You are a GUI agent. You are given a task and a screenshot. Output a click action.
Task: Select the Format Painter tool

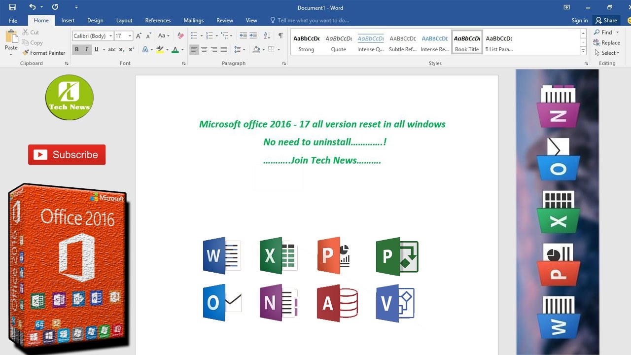[43, 53]
